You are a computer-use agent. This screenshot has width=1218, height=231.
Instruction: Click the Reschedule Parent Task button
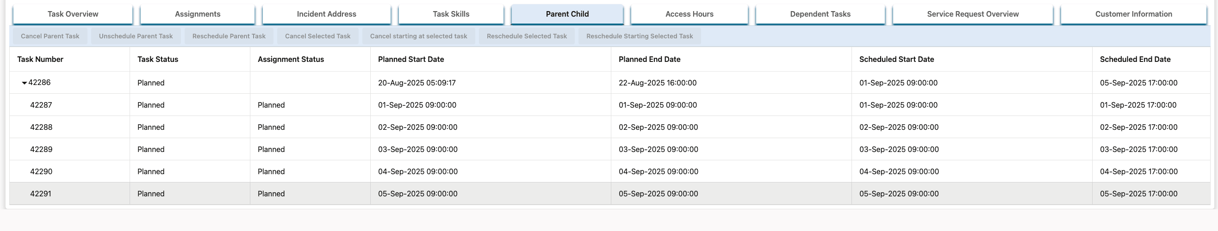tap(229, 36)
